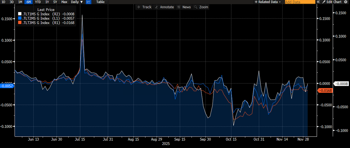Click the double-chevron collapse icon

318,2
